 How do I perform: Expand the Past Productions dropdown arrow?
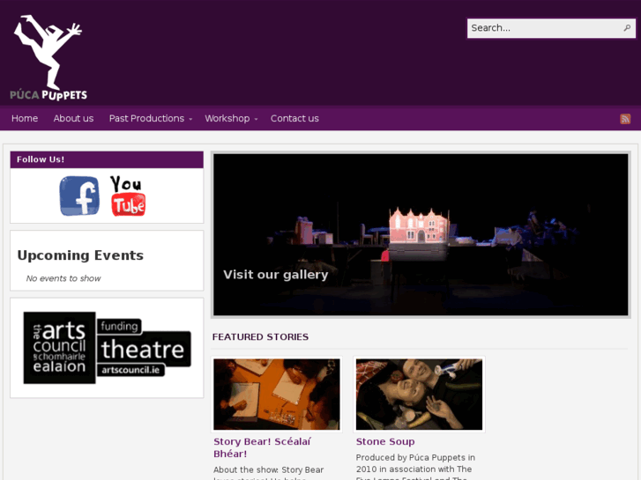pyautogui.click(x=190, y=119)
